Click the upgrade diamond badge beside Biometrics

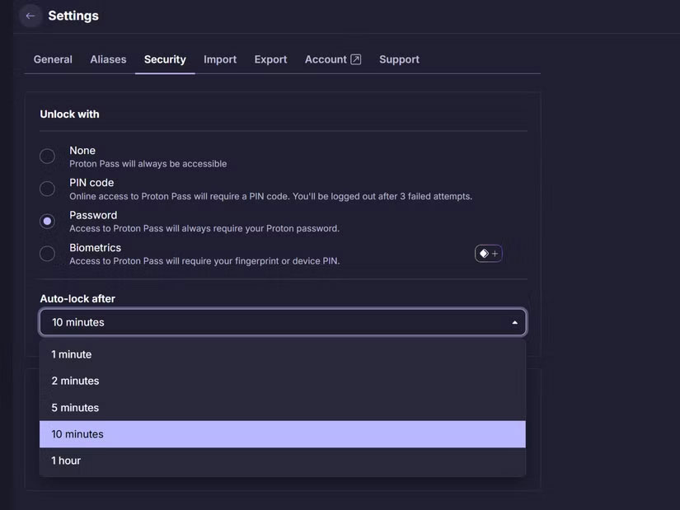pos(488,254)
